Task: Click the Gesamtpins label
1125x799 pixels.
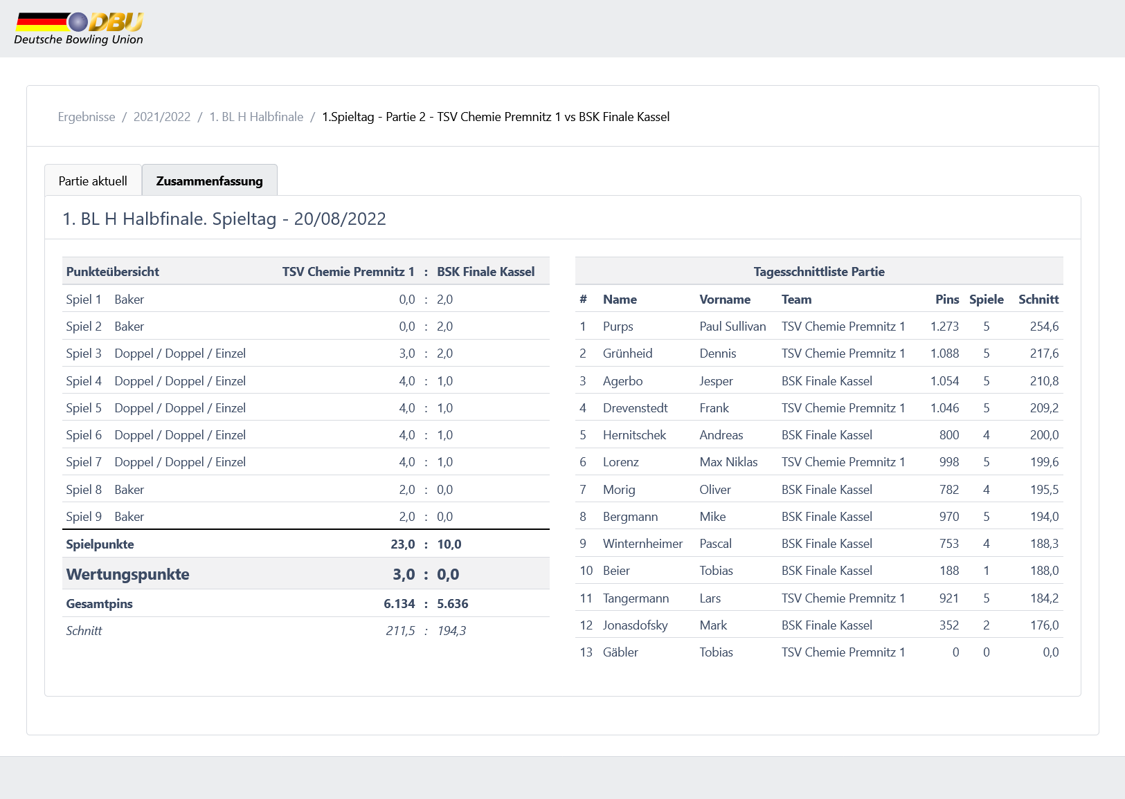Action: [x=100, y=604]
